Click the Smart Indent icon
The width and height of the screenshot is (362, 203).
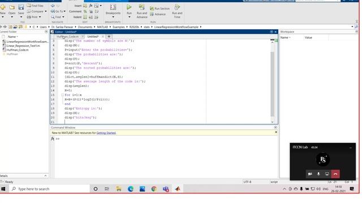85,17
